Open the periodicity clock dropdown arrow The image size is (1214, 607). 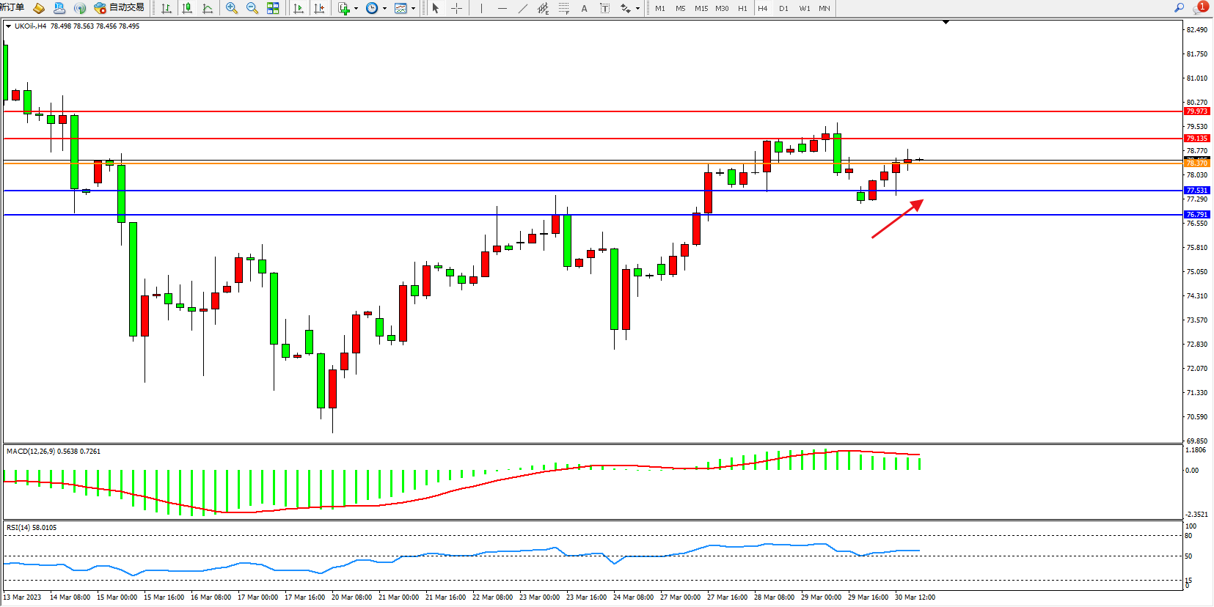pos(384,9)
